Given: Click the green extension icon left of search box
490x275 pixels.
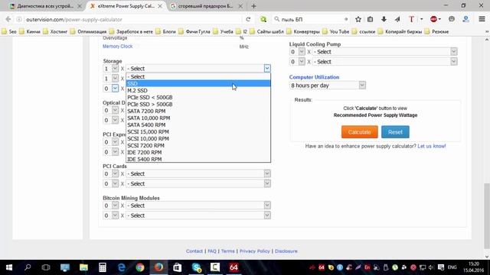Looking at the screenshot, I should click(263, 19).
